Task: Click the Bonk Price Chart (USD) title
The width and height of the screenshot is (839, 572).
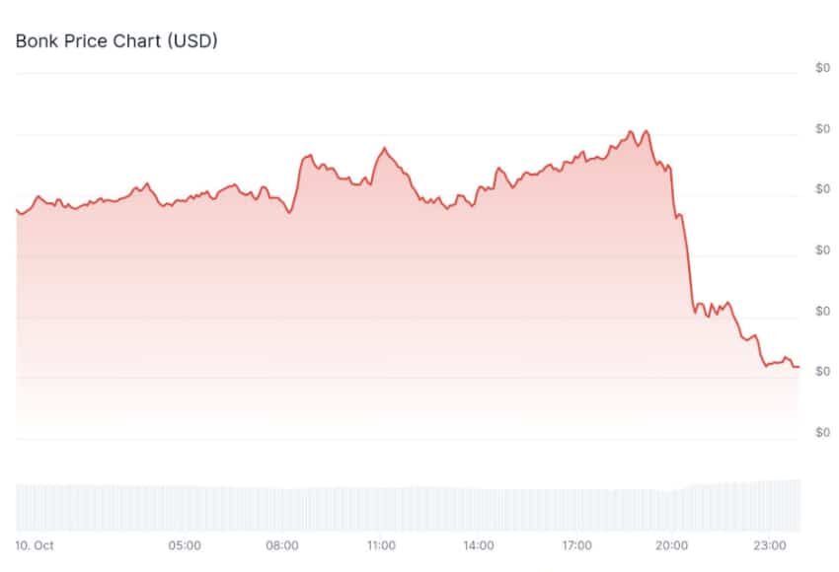Action: tap(115, 41)
